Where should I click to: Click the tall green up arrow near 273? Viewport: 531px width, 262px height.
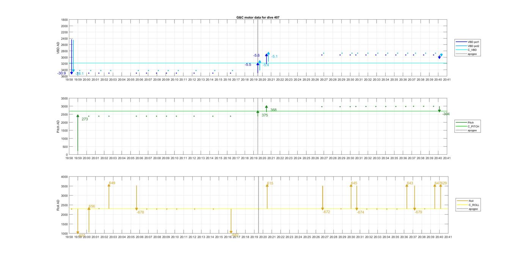tap(78, 133)
